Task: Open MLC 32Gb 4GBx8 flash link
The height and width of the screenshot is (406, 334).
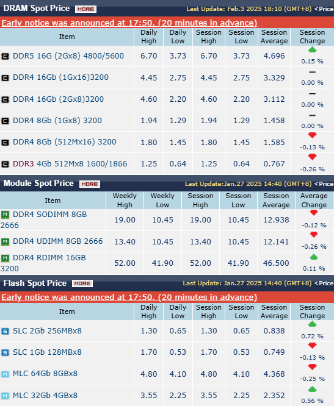Action: (x=45, y=396)
